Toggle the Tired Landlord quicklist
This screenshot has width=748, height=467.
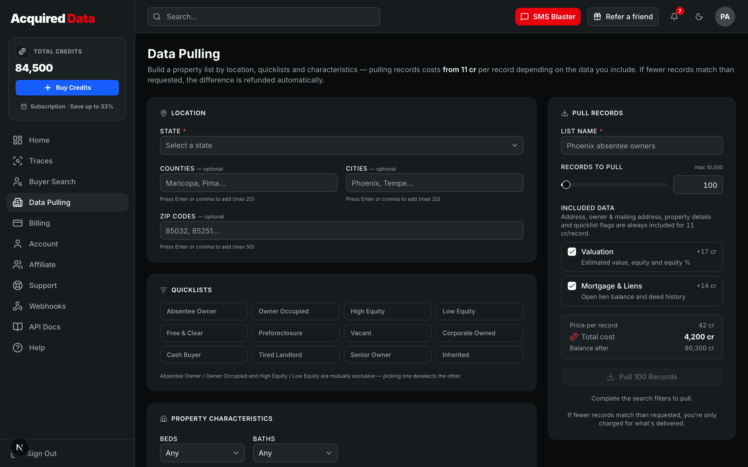(x=296, y=355)
